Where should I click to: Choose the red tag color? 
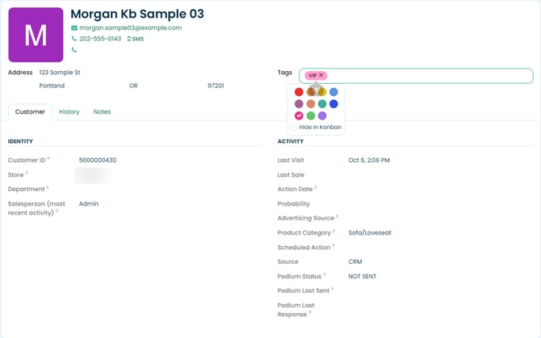point(299,92)
